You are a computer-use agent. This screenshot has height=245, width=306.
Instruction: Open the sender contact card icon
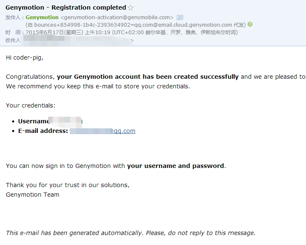click(x=180, y=17)
